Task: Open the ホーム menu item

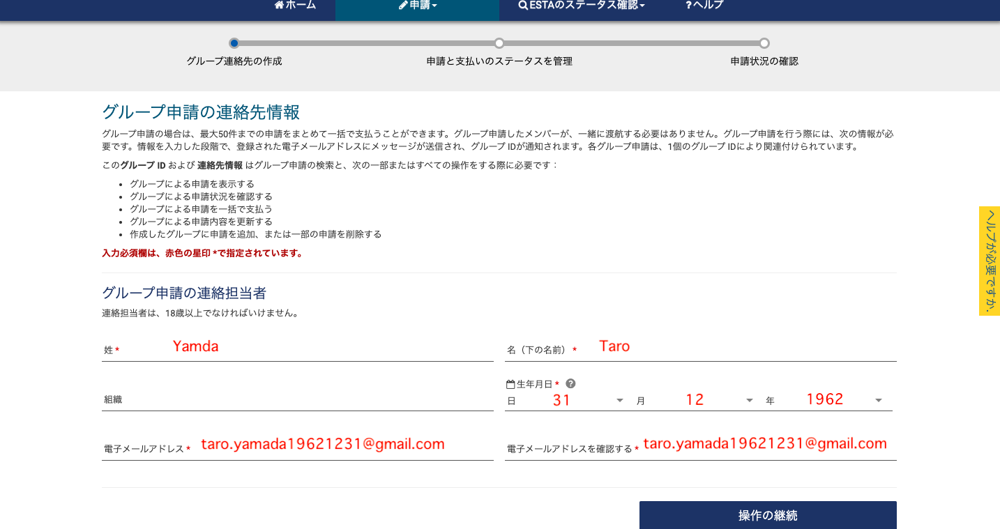Action: [x=295, y=5]
